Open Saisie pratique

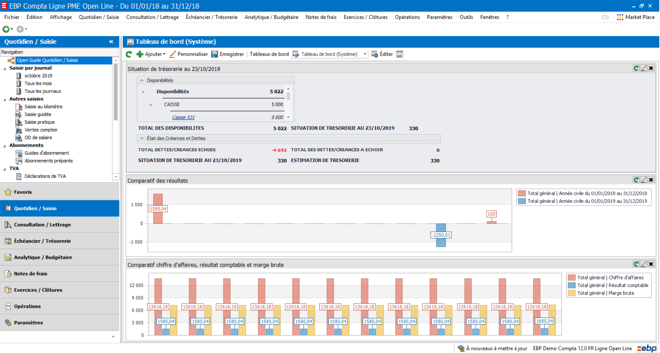(39, 122)
